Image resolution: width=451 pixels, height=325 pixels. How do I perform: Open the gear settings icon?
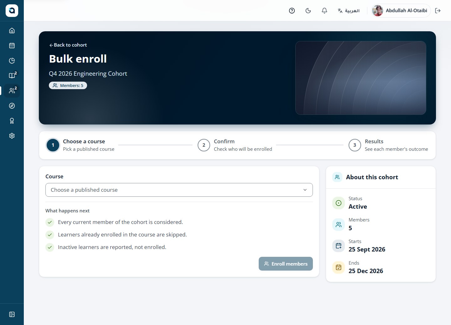pyautogui.click(x=12, y=136)
